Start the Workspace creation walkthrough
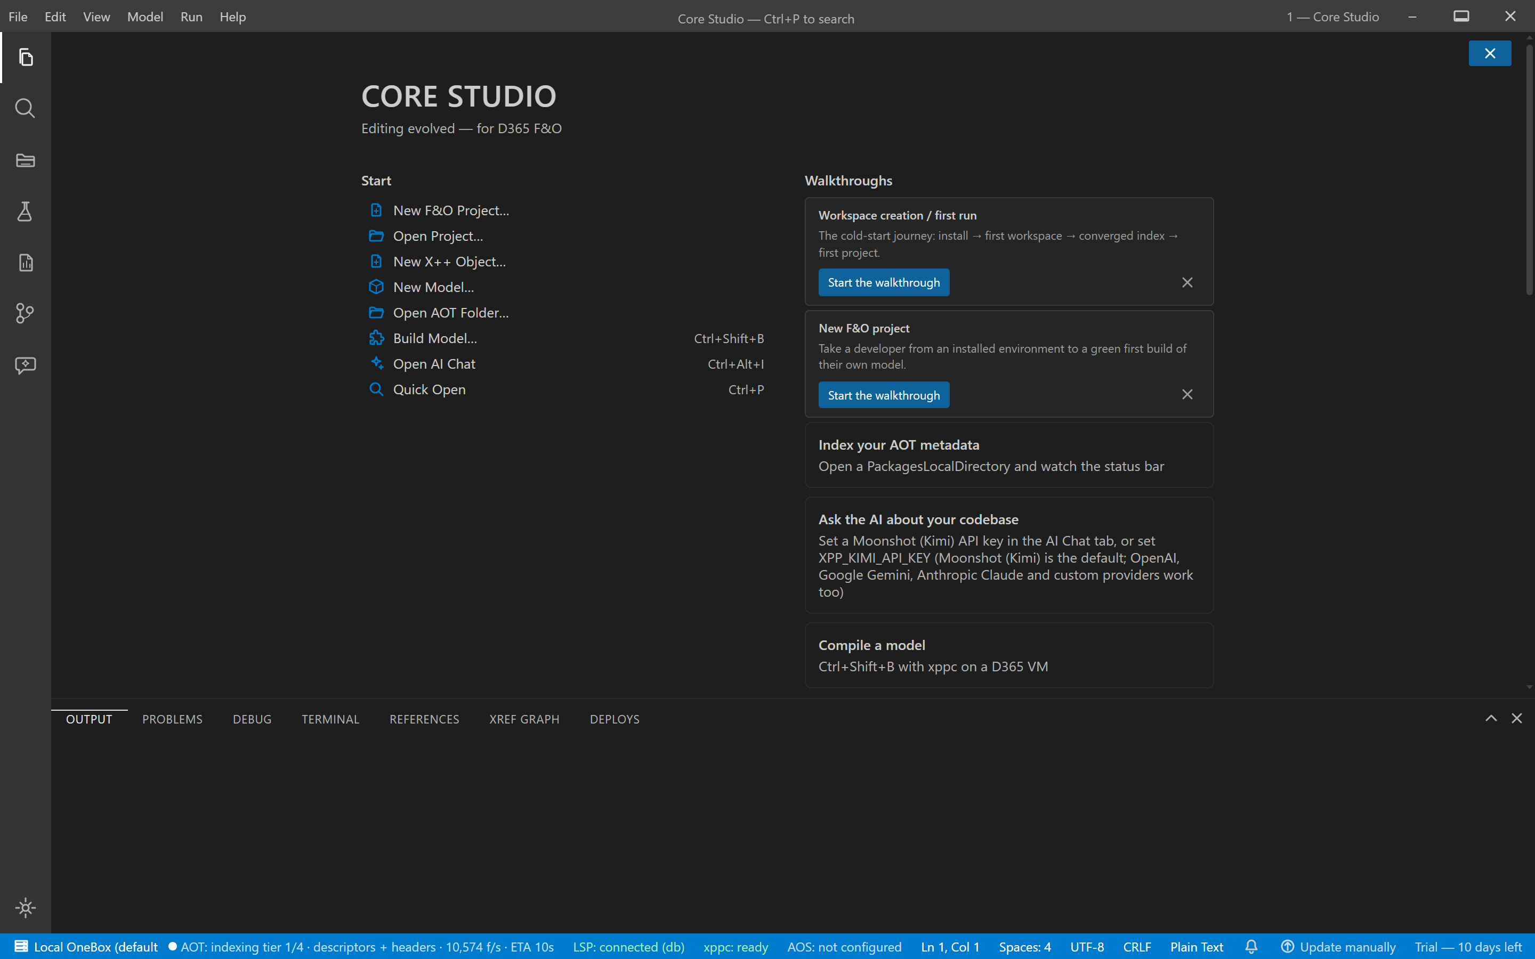 tap(884, 282)
